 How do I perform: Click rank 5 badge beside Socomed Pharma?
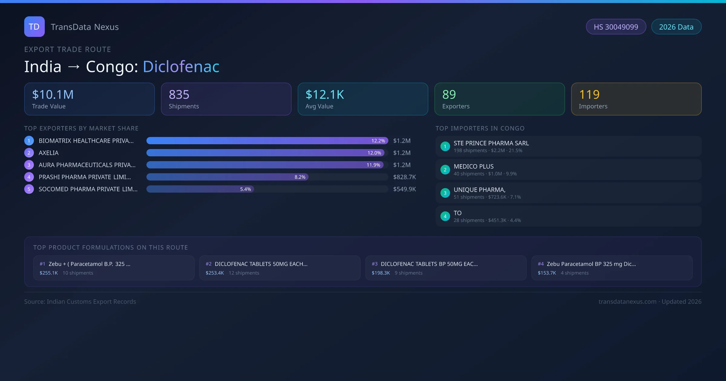[29, 189]
